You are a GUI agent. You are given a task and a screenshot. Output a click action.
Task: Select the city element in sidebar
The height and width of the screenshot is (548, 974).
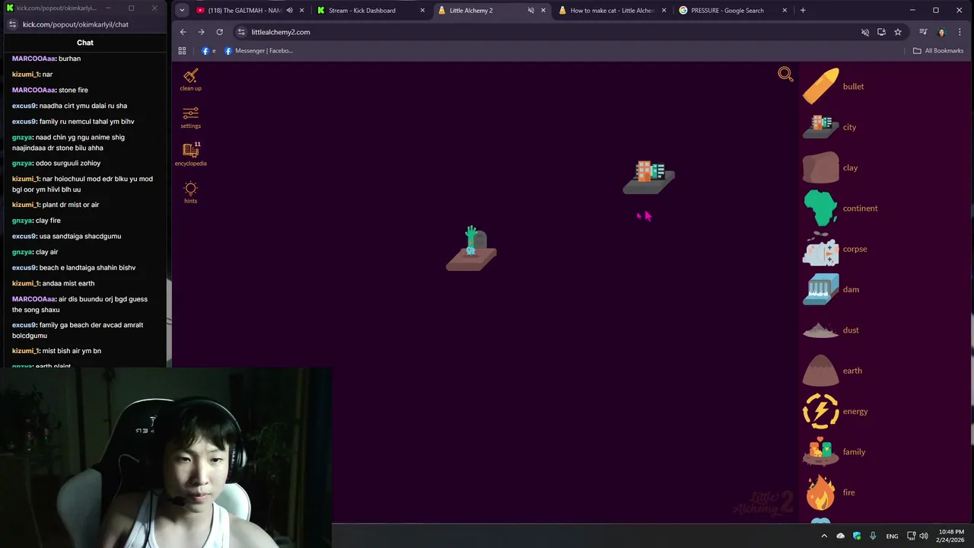click(x=820, y=127)
